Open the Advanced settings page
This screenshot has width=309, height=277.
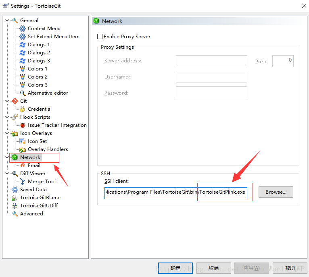click(31, 214)
